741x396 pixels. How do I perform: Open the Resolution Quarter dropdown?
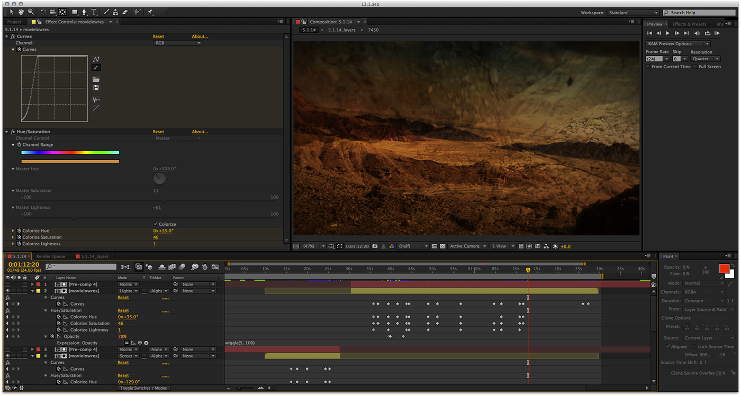[706, 59]
